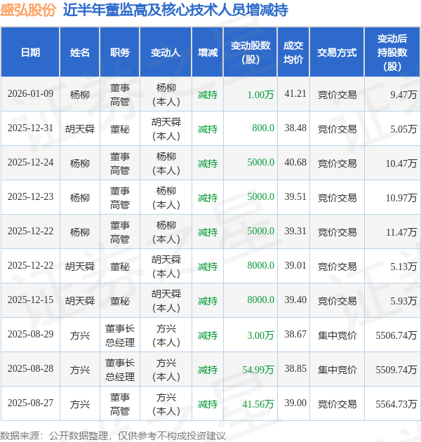Click 减持 in the 2026-01-09 row
The width and height of the screenshot is (421, 442).
click(208, 95)
